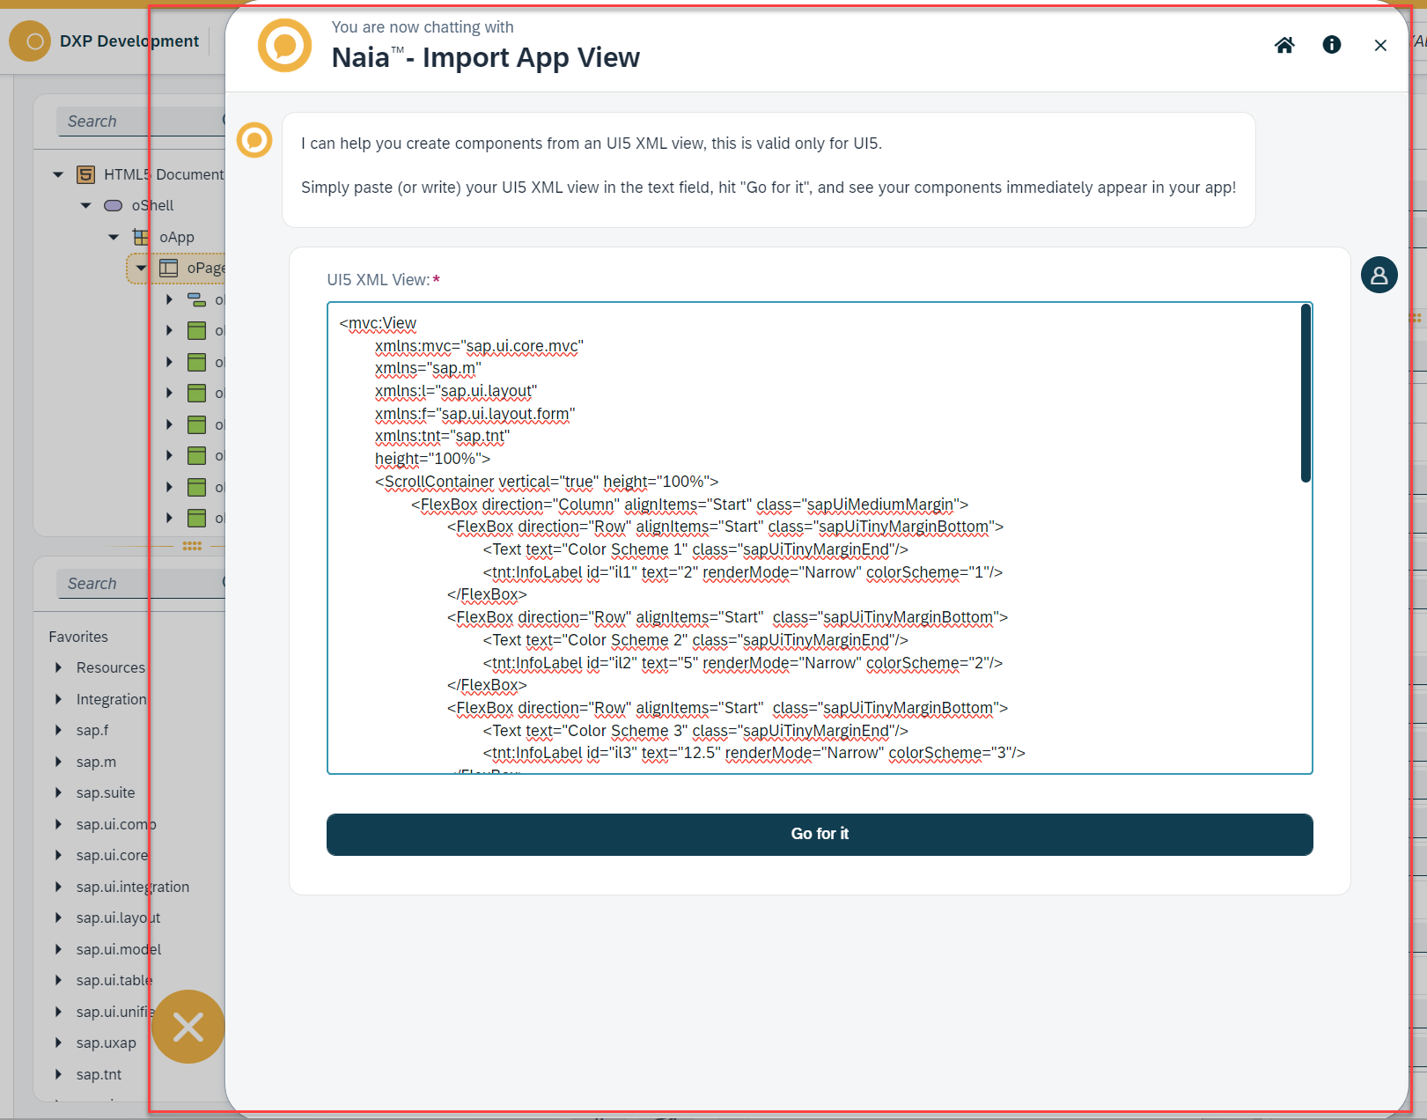Select the oApp label

[177, 237]
